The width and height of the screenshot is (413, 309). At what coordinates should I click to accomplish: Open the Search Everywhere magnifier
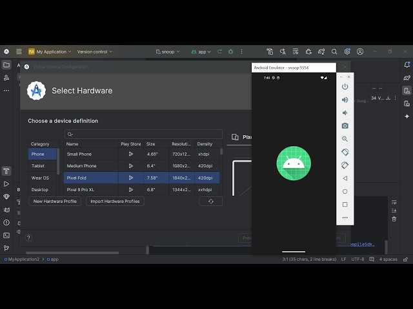334,51
